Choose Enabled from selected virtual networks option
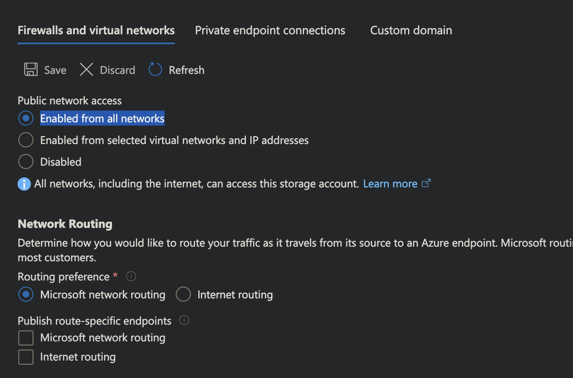 (x=26, y=140)
